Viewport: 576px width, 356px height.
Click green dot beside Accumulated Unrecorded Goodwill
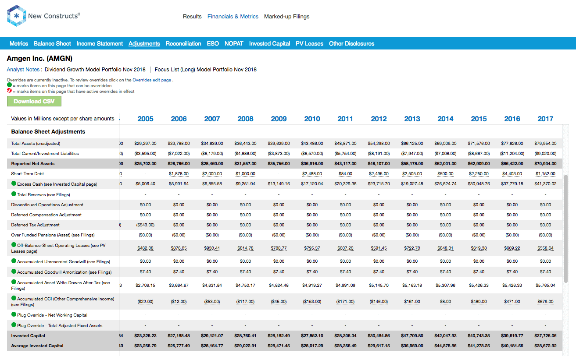(14, 261)
